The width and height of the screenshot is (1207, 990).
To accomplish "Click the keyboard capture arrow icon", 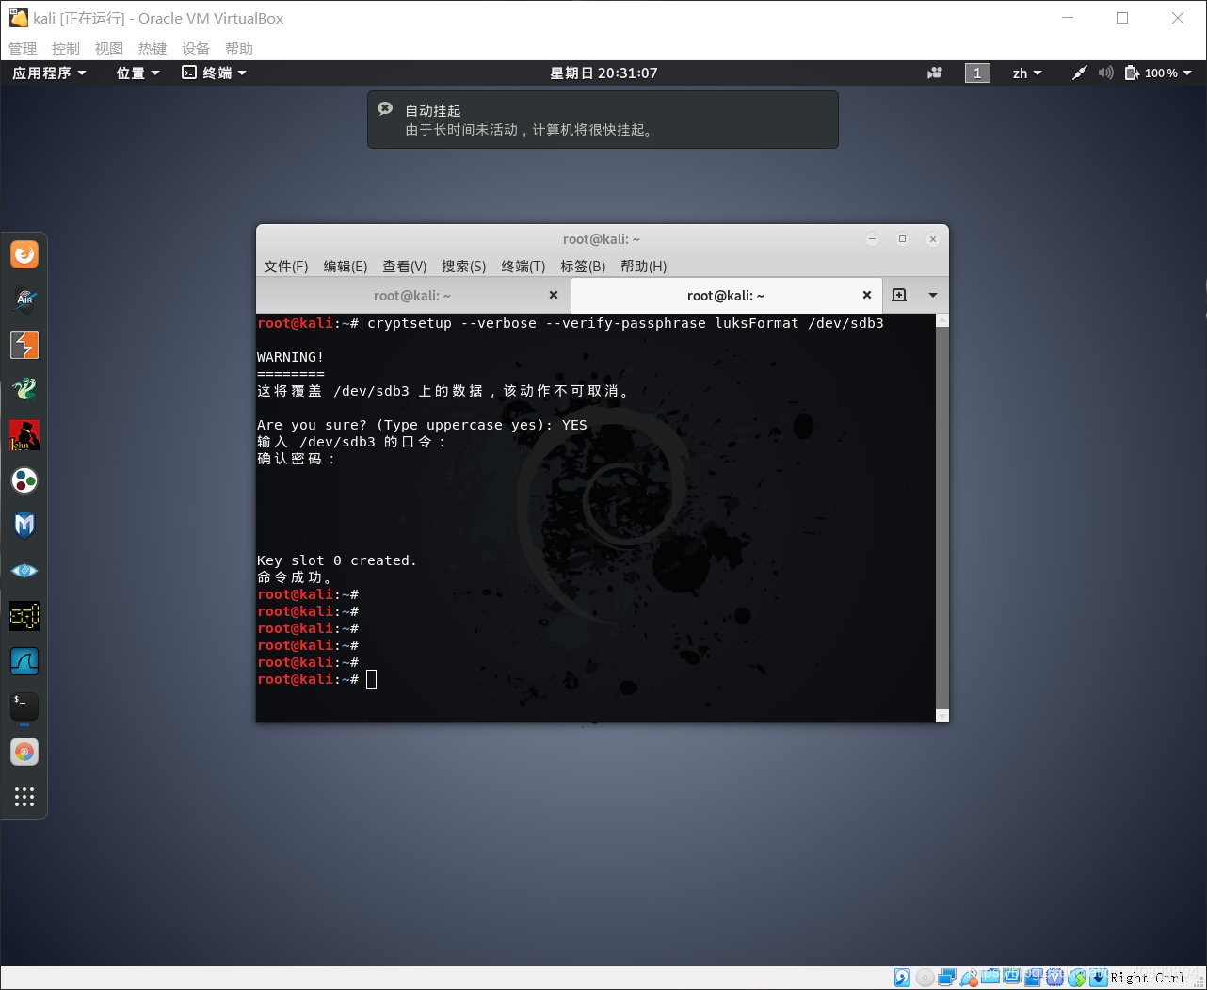I will (1099, 978).
